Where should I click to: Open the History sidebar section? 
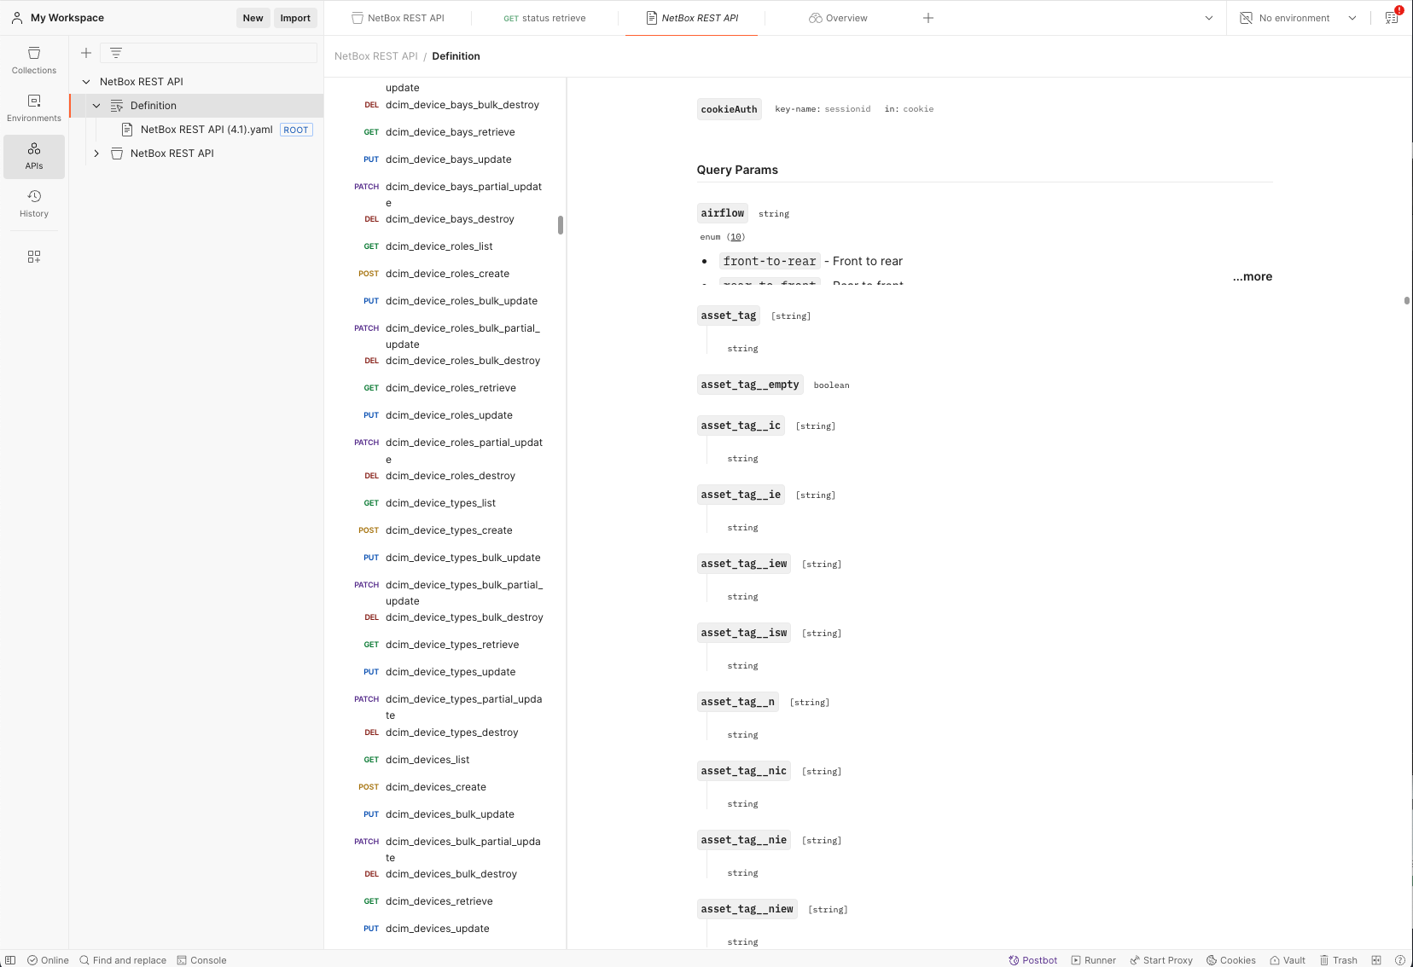[34, 204]
